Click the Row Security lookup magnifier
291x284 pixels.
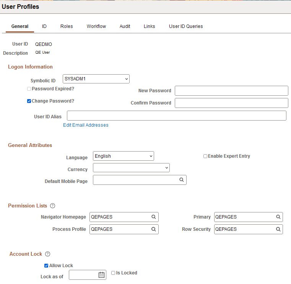[x=278, y=229]
